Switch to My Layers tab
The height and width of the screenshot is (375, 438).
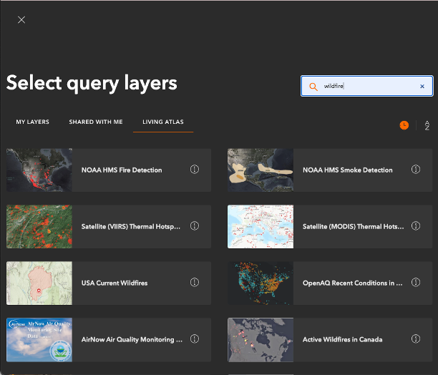[32, 122]
